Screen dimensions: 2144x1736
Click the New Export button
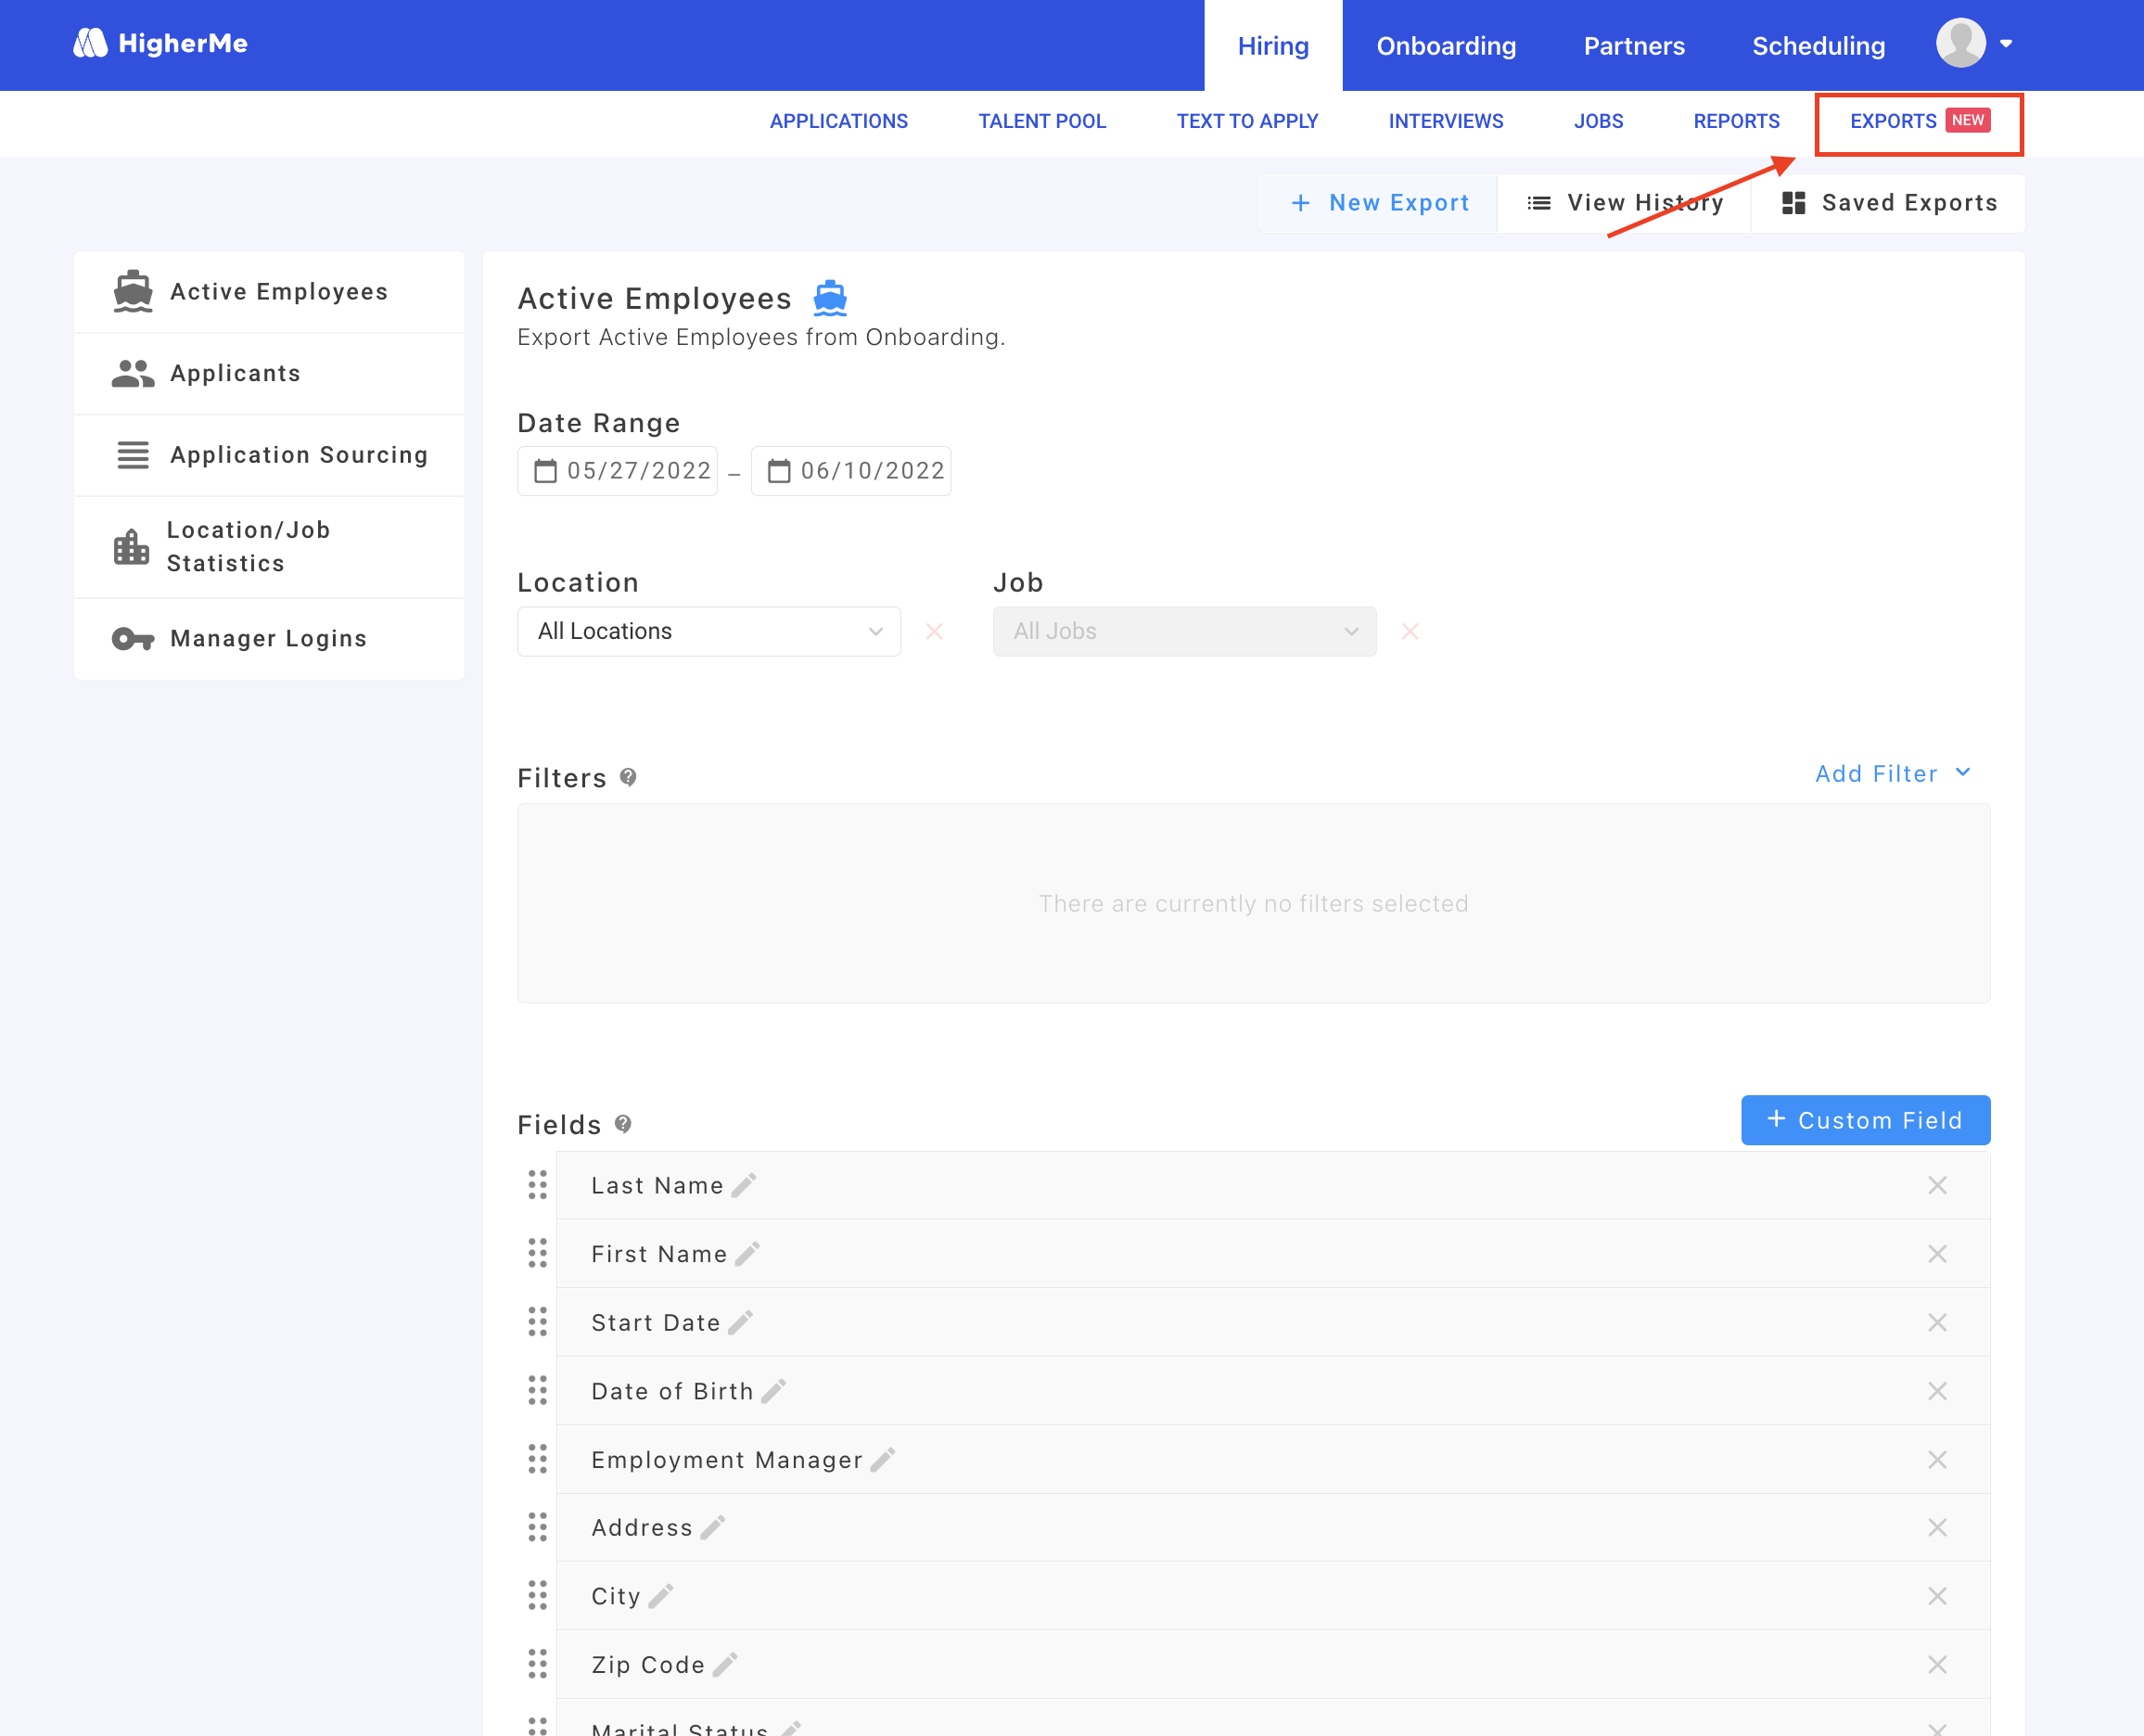point(1379,203)
